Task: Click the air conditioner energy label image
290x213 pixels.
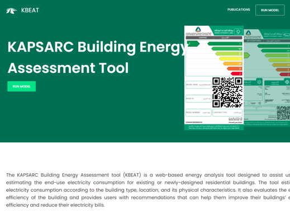Action: [267, 77]
